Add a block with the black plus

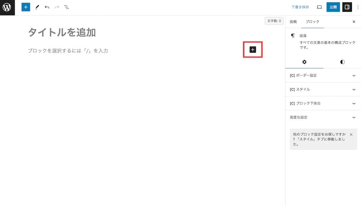point(253,50)
